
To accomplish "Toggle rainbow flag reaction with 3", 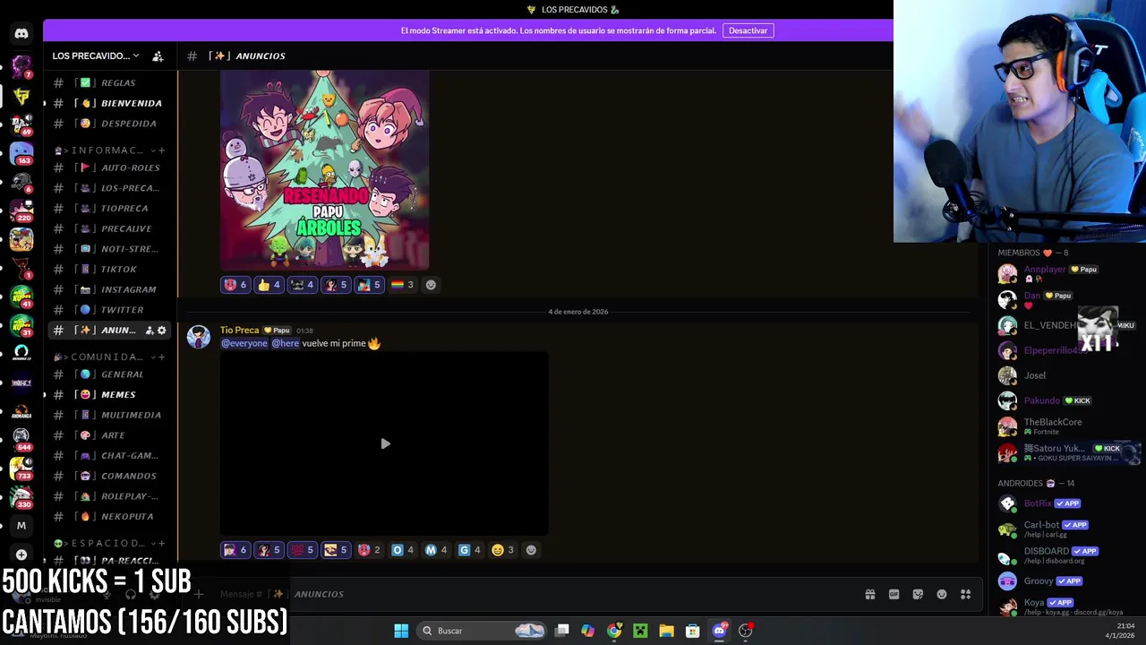I will tap(402, 285).
